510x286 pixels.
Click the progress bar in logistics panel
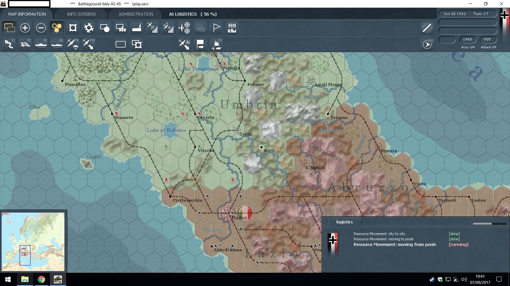[x=490, y=224]
